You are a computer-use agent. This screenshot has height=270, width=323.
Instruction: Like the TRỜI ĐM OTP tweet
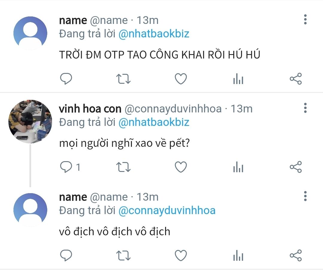[x=181, y=79]
